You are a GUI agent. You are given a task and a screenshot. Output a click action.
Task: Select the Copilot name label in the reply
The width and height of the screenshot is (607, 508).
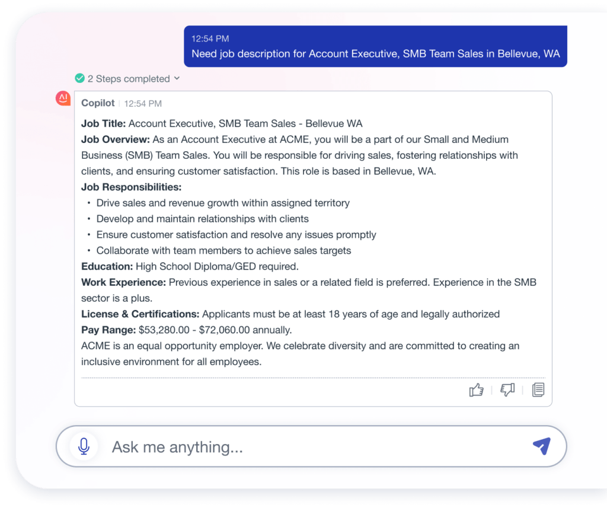(97, 103)
